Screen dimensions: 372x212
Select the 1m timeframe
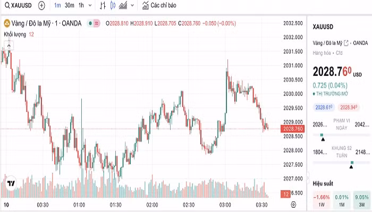coord(57,5)
